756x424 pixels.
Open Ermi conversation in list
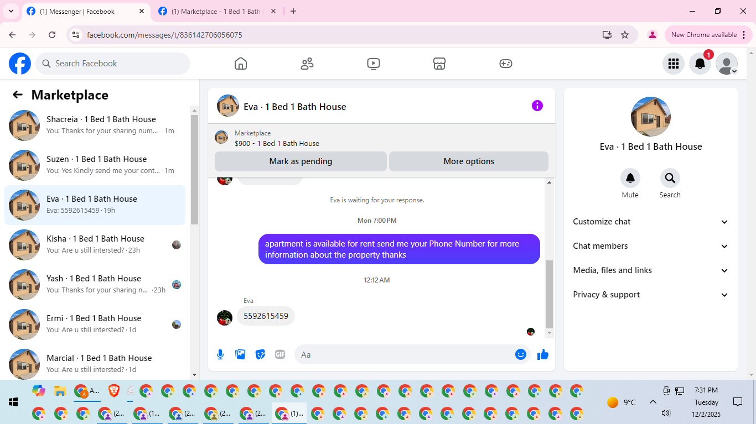coord(95,324)
